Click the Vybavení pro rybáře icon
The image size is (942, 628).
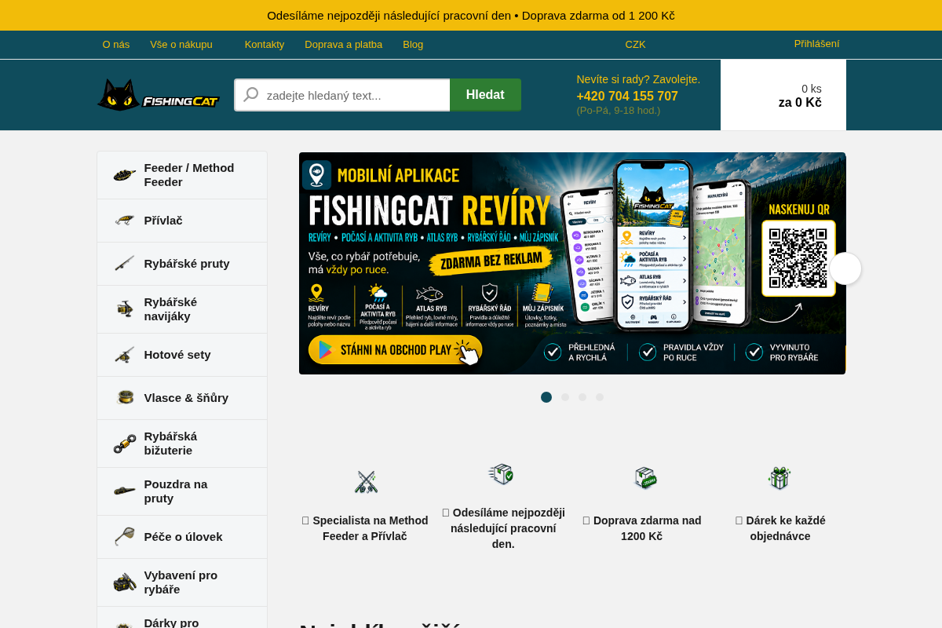(124, 582)
